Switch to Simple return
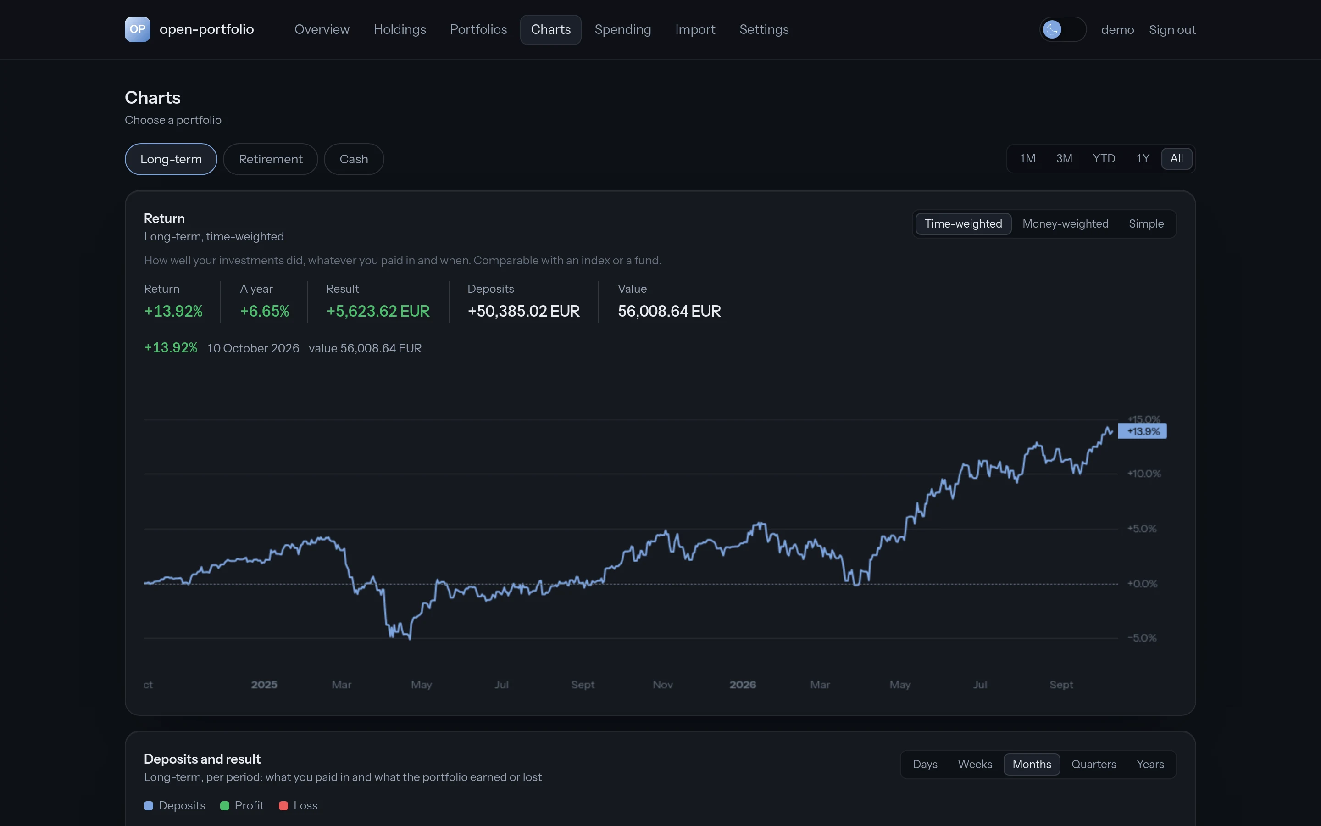The width and height of the screenshot is (1321, 826). pyautogui.click(x=1146, y=224)
